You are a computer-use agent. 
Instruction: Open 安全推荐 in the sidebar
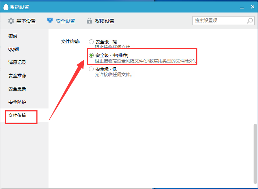pyautogui.click(x=24, y=76)
